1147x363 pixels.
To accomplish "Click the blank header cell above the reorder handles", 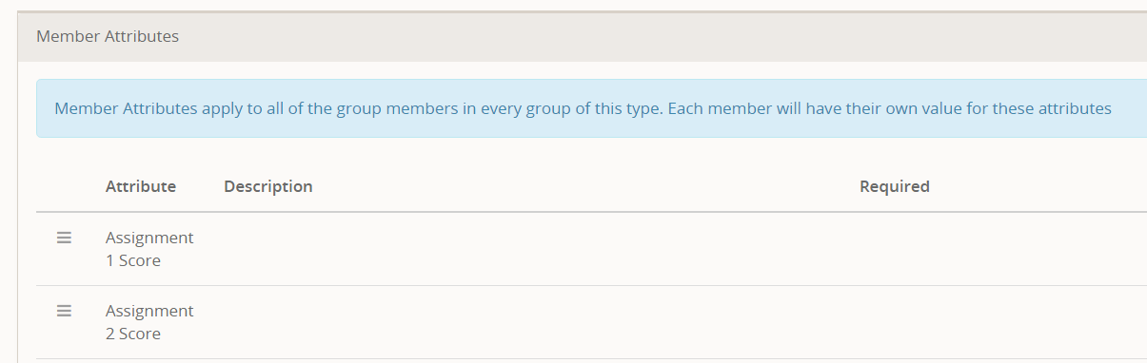I will pyautogui.click(x=65, y=186).
